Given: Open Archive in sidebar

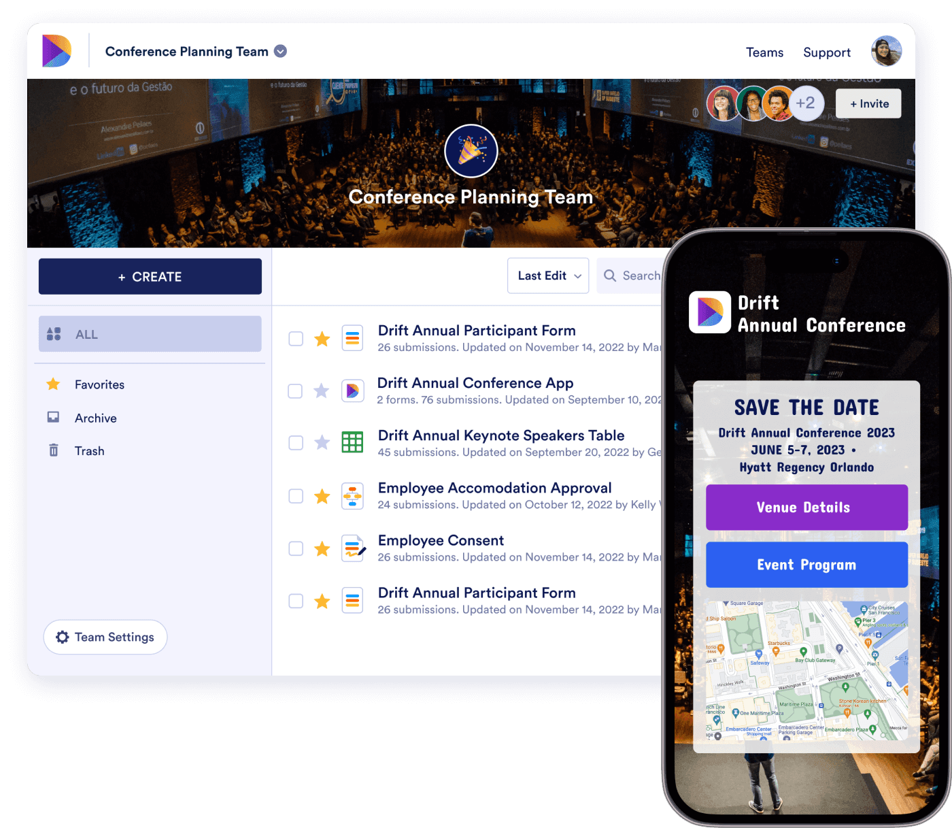Looking at the screenshot, I should click(x=95, y=418).
